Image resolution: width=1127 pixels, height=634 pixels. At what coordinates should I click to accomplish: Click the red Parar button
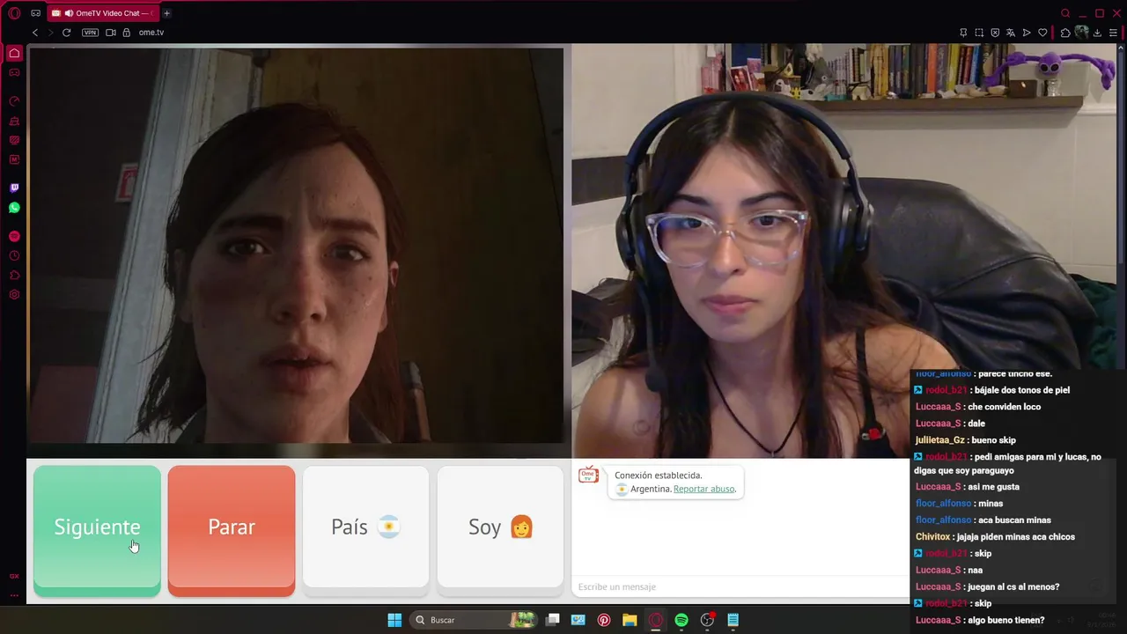[x=232, y=530]
